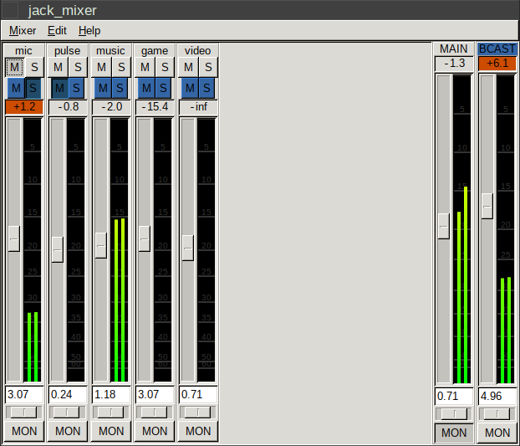This screenshot has width=520, height=446.
Task: Click the music volume fader handle
Action: [101, 245]
